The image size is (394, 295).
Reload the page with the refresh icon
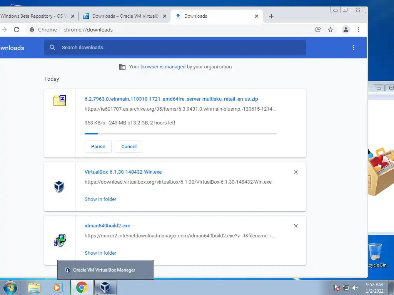click(x=17, y=30)
